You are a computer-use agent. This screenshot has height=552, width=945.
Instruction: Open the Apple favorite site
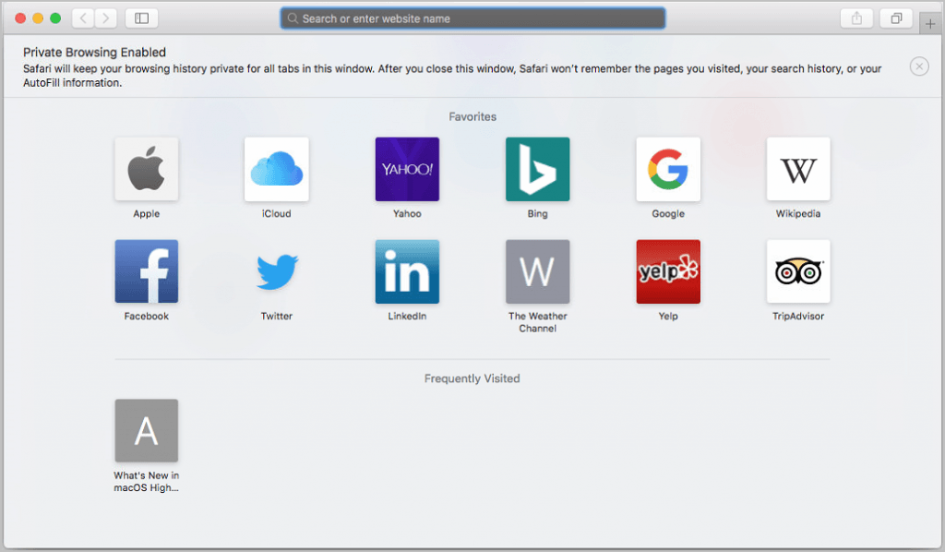tap(147, 169)
